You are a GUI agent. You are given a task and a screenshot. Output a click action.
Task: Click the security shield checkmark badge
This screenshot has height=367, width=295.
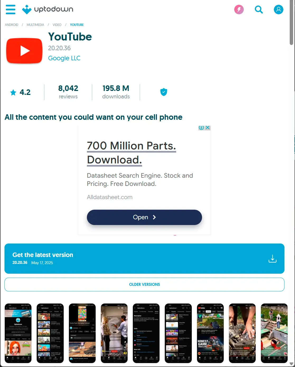click(x=164, y=92)
